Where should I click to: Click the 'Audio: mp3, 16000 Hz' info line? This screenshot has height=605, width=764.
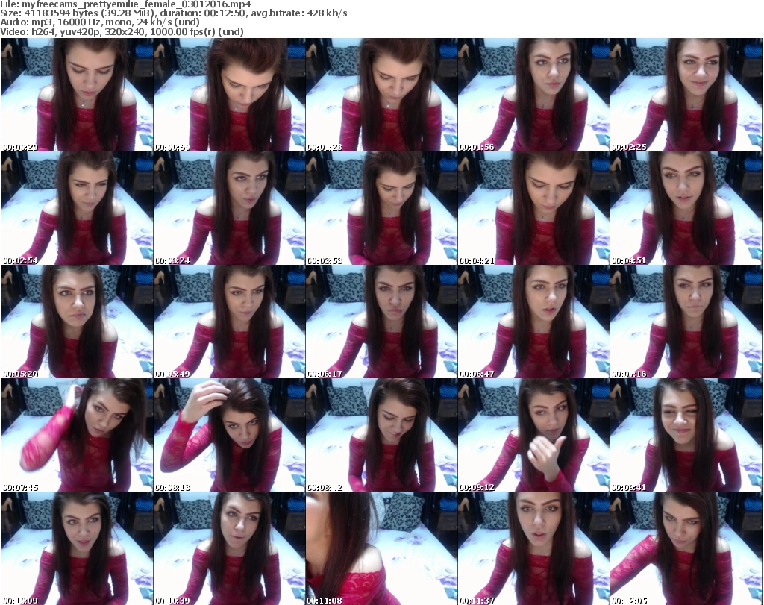[100, 22]
